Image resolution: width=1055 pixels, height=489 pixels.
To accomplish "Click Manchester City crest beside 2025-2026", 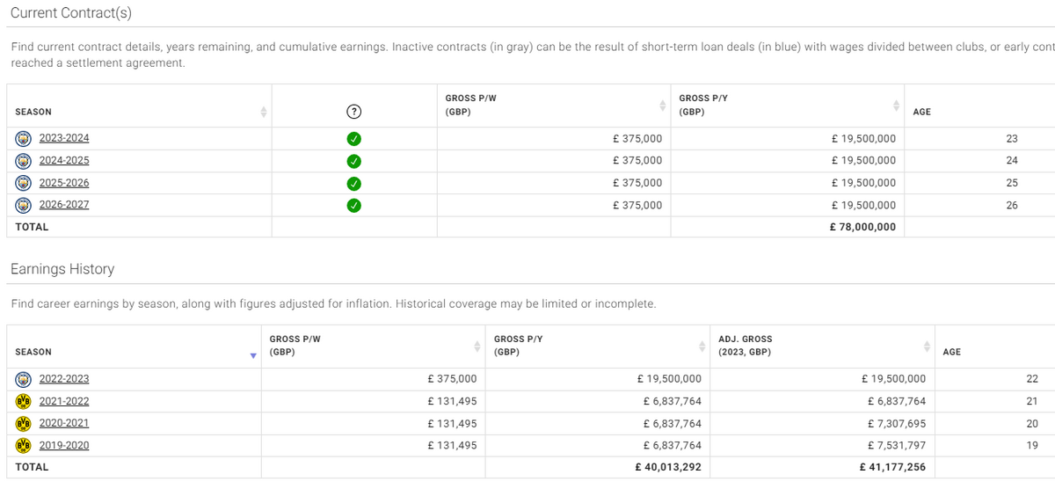I will (24, 183).
